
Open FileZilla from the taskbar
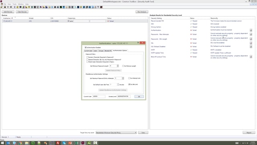coord(58,143)
